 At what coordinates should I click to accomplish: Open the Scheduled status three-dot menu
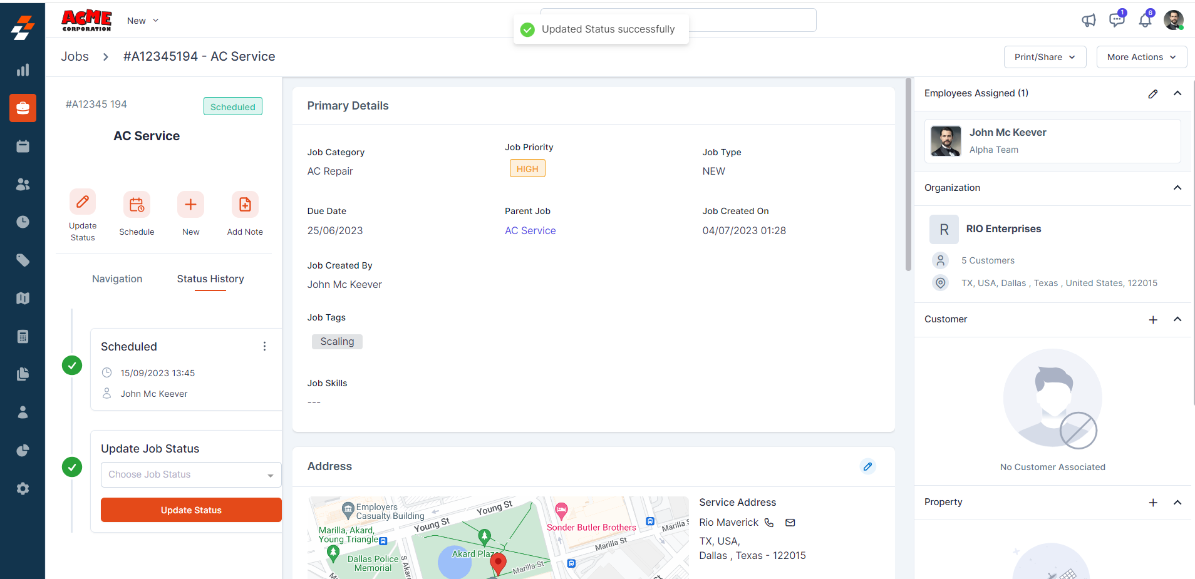tap(264, 346)
